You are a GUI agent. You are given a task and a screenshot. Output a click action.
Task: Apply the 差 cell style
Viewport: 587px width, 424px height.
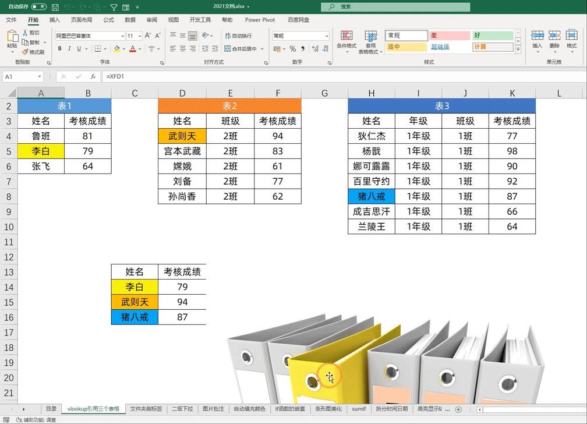(x=450, y=35)
